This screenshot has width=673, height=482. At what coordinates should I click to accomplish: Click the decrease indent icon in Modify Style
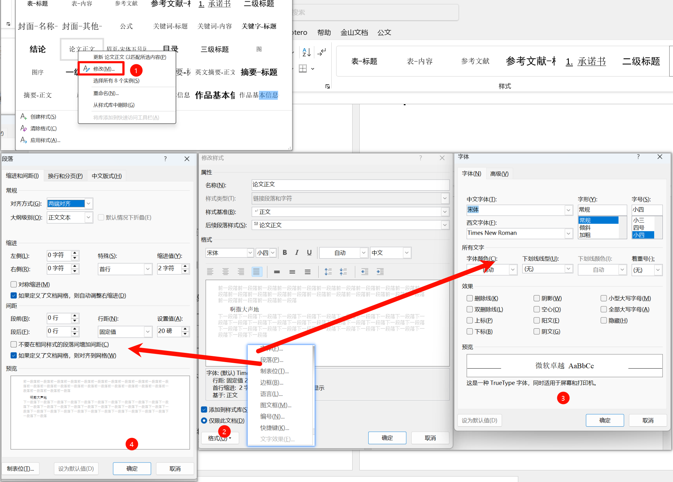365,272
